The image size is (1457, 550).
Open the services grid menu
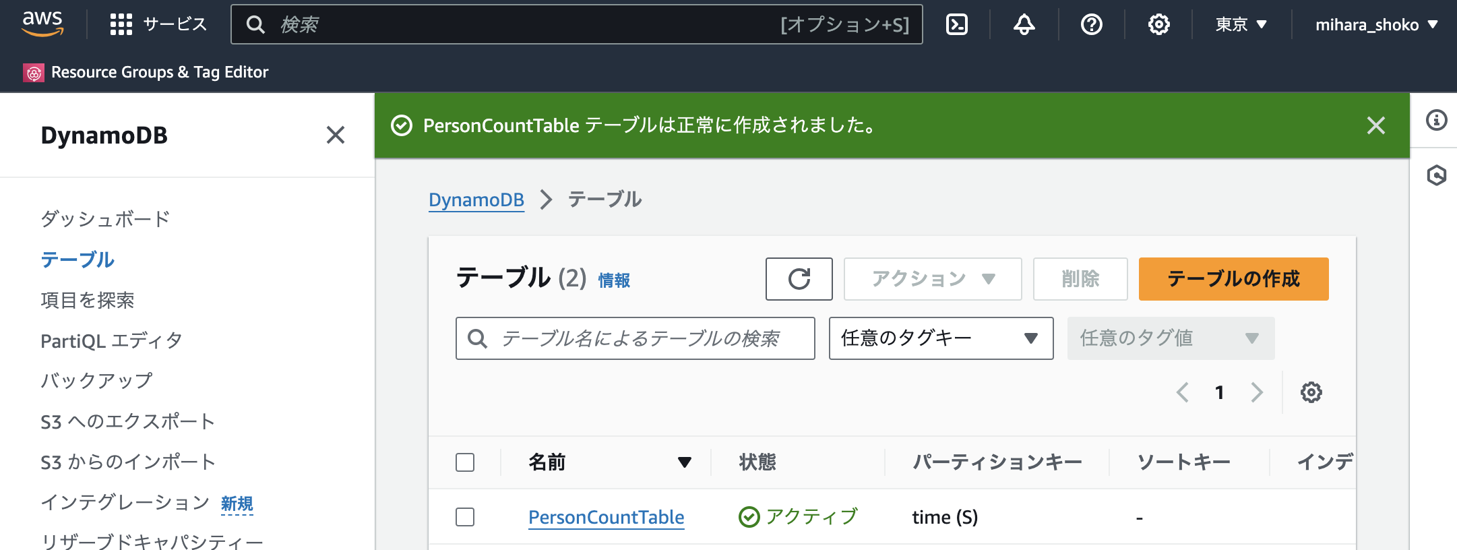pyautogui.click(x=121, y=24)
